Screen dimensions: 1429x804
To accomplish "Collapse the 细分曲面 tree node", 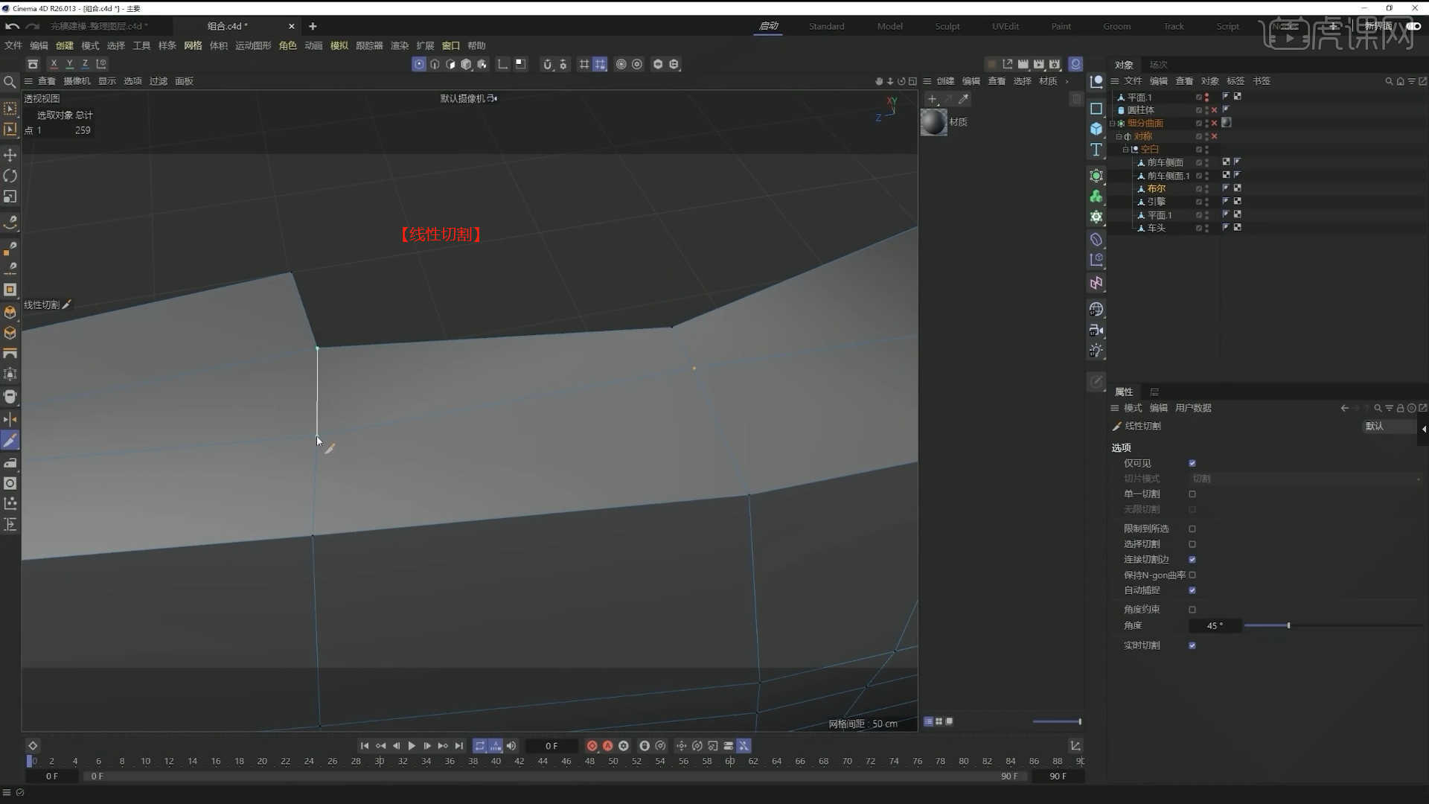I will click(x=1113, y=124).
